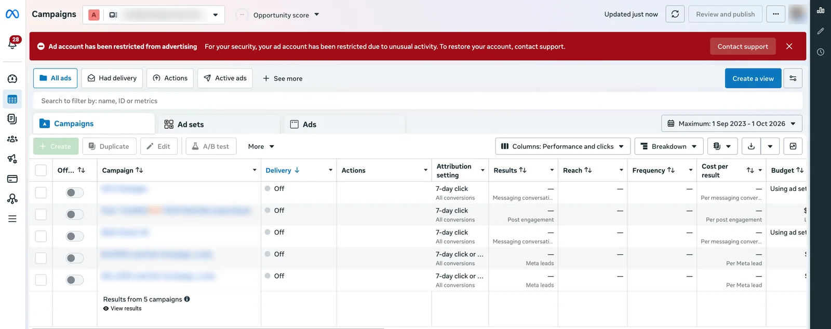Check the first campaign row checkbox

click(41, 193)
